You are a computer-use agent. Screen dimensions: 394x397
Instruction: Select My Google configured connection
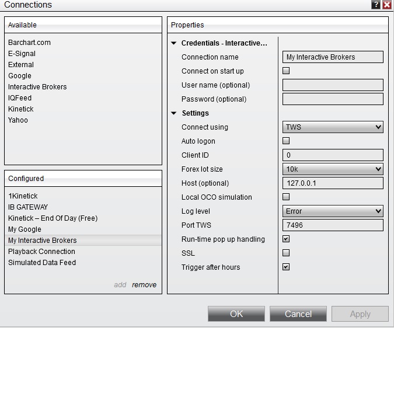click(x=83, y=229)
